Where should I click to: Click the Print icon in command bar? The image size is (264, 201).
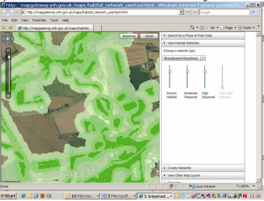coord(213,28)
